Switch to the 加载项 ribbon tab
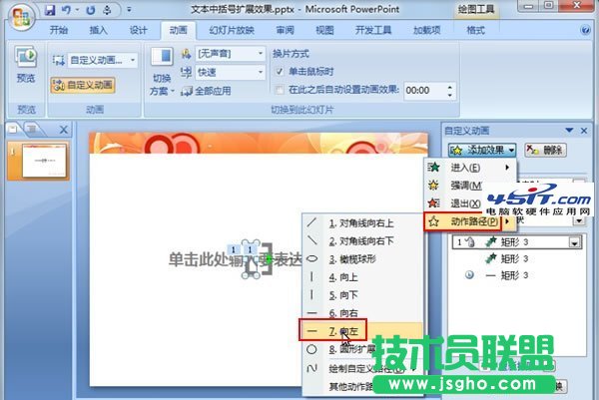 click(x=426, y=30)
